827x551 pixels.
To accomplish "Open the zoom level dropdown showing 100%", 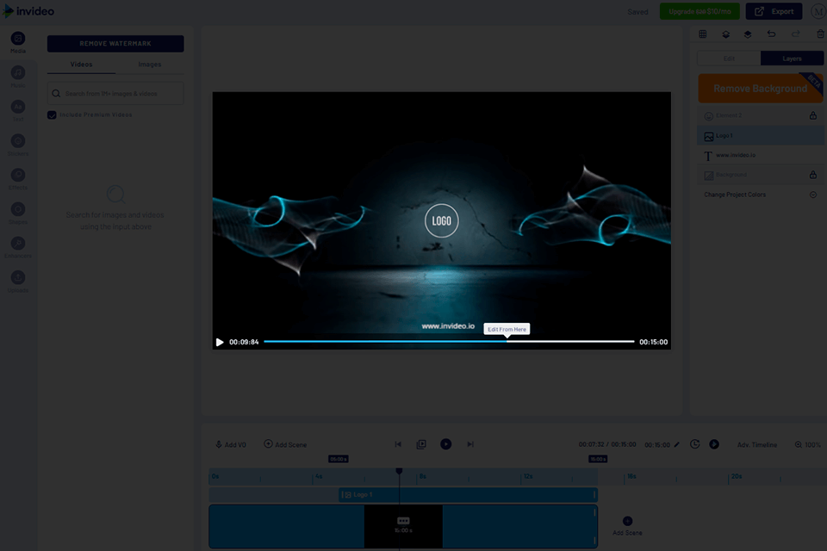I will pyautogui.click(x=808, y=444).
